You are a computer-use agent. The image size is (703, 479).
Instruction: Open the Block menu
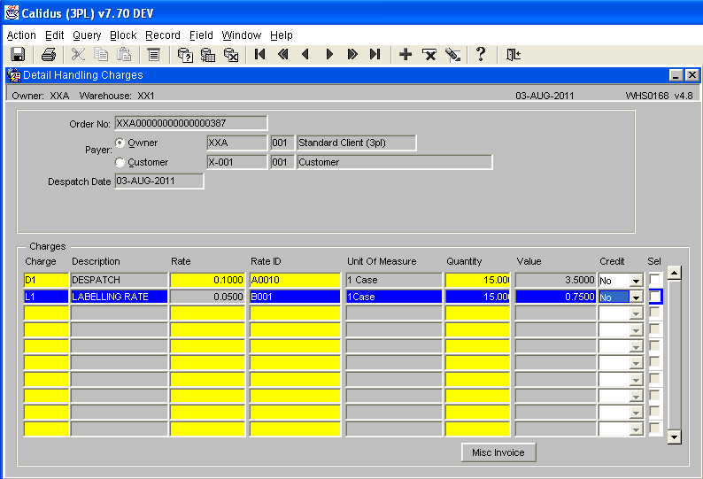click(x=123, y=35)
